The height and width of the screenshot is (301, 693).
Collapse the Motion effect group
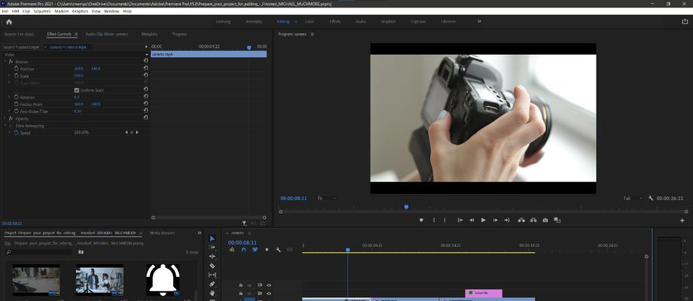click(x=6, y=62)
